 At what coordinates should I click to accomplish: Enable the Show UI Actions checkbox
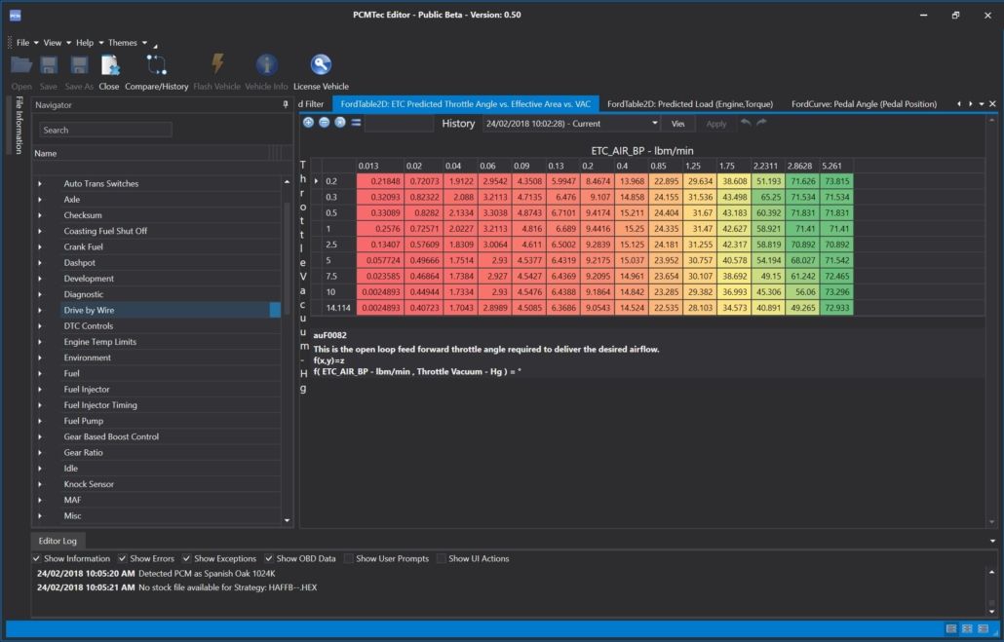coord(442,559)
